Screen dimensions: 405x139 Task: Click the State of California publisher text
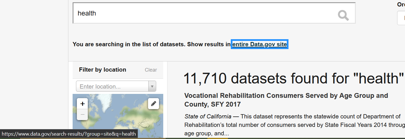(x=208, y=116)
